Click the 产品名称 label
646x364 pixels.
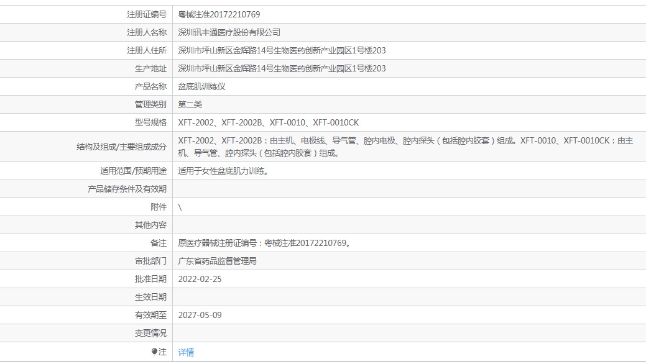151,86
